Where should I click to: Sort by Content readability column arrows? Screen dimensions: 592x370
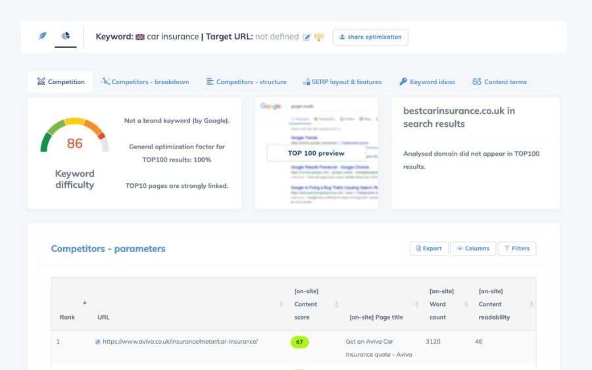point(531,304)
